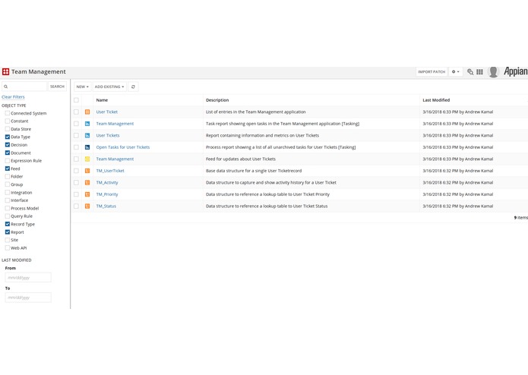Click report icon for Team Management task report

[x=87, y=124]
